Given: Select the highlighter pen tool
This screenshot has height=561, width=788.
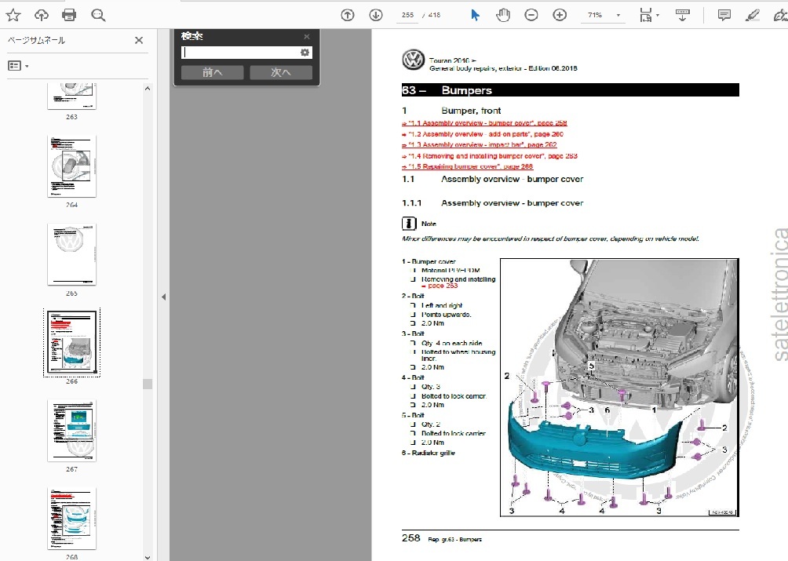Looking at the screenshot, I should pos(753,15).
